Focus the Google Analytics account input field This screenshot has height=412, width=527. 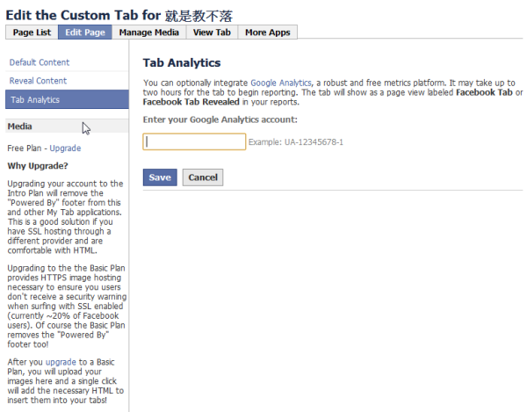tap(194, 141)
